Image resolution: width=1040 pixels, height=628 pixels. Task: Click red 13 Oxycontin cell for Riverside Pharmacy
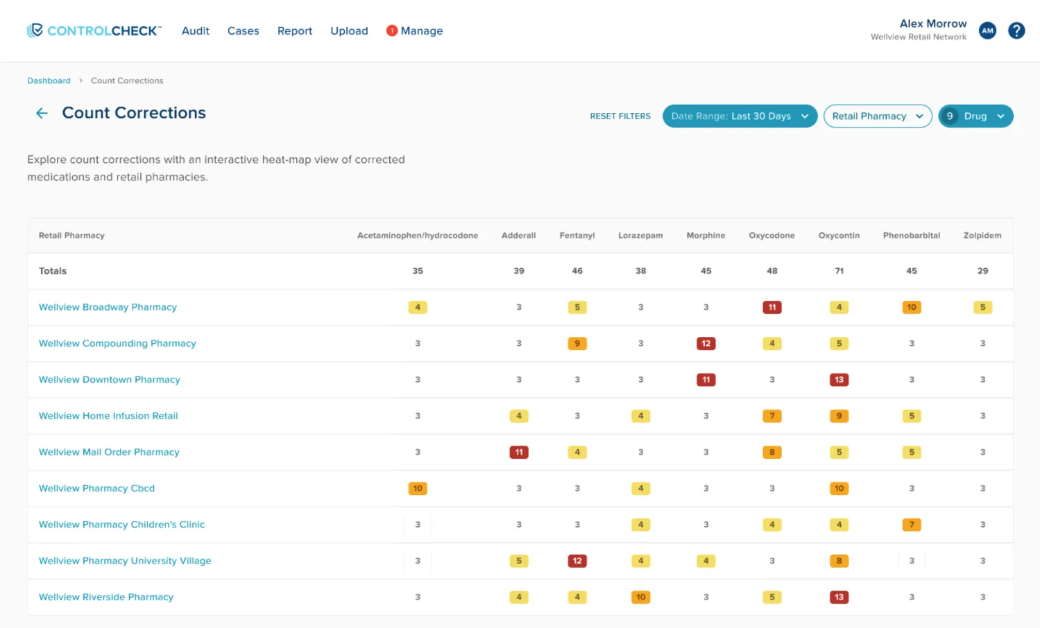(x=839, y=597)
